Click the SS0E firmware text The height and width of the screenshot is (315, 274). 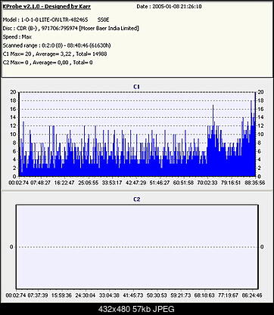104,20
